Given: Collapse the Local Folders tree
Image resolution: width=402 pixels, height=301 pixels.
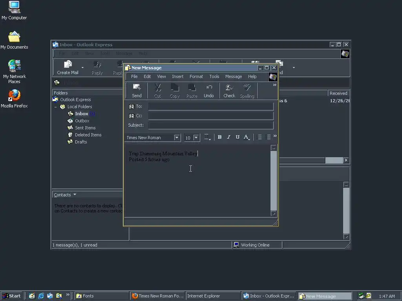Looking at the screenshot, I should coord(56,107).
